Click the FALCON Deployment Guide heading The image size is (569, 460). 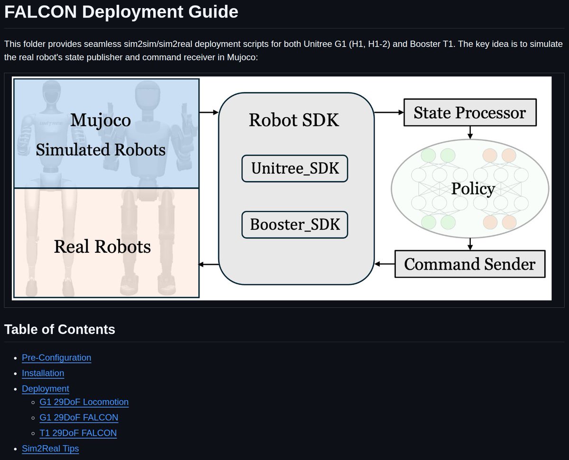[121, 12]
